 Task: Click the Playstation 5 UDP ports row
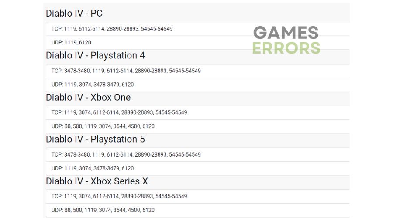[x=198, y=168]
